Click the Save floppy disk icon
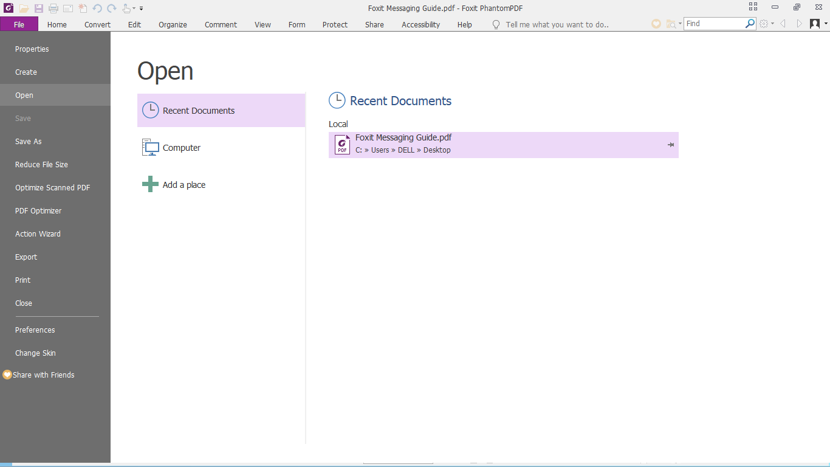This screenshot has height=467, width=830. pos(39,9)
